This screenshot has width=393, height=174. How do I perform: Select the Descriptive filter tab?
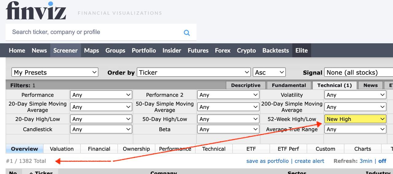(246, 85)
